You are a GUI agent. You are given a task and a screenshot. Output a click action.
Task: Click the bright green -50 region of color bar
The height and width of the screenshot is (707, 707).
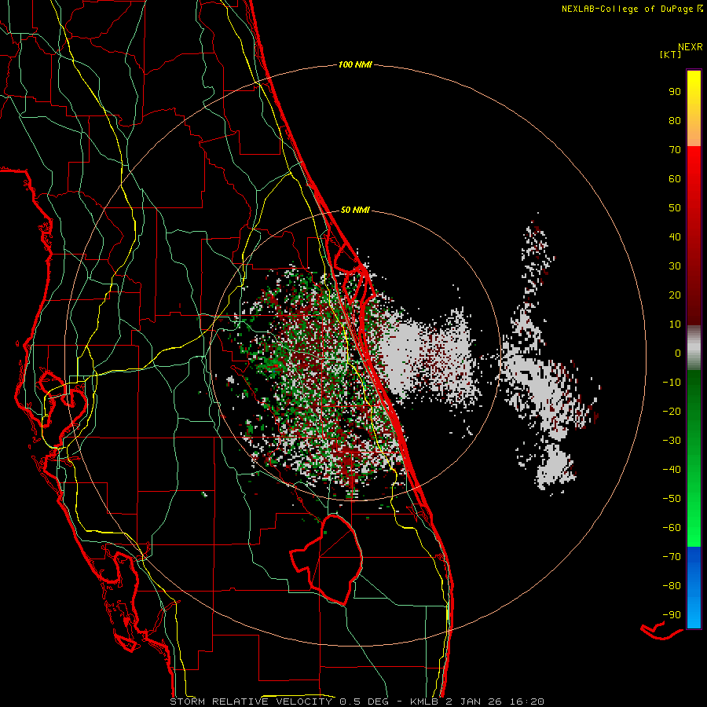point(694,499)
